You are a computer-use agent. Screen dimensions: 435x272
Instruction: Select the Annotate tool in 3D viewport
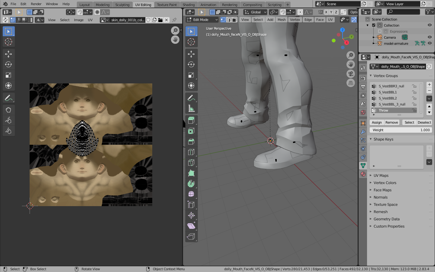[x=191, y=98]
